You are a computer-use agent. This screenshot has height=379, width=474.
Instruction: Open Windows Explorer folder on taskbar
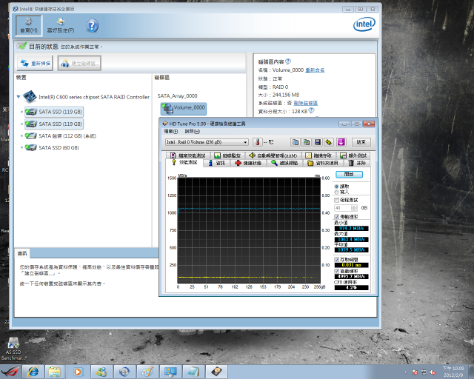pos(55,372)
